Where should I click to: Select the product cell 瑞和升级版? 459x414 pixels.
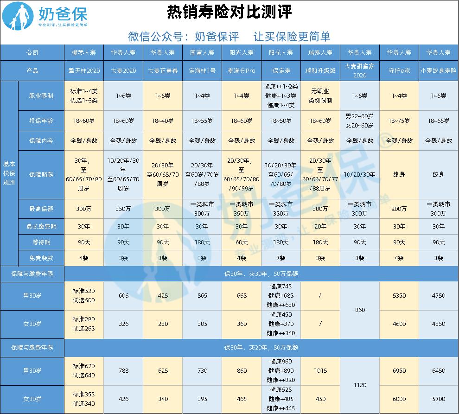pyautogui.click(x=320, y=71)
